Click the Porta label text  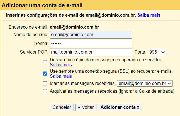(x=140, y=52)
